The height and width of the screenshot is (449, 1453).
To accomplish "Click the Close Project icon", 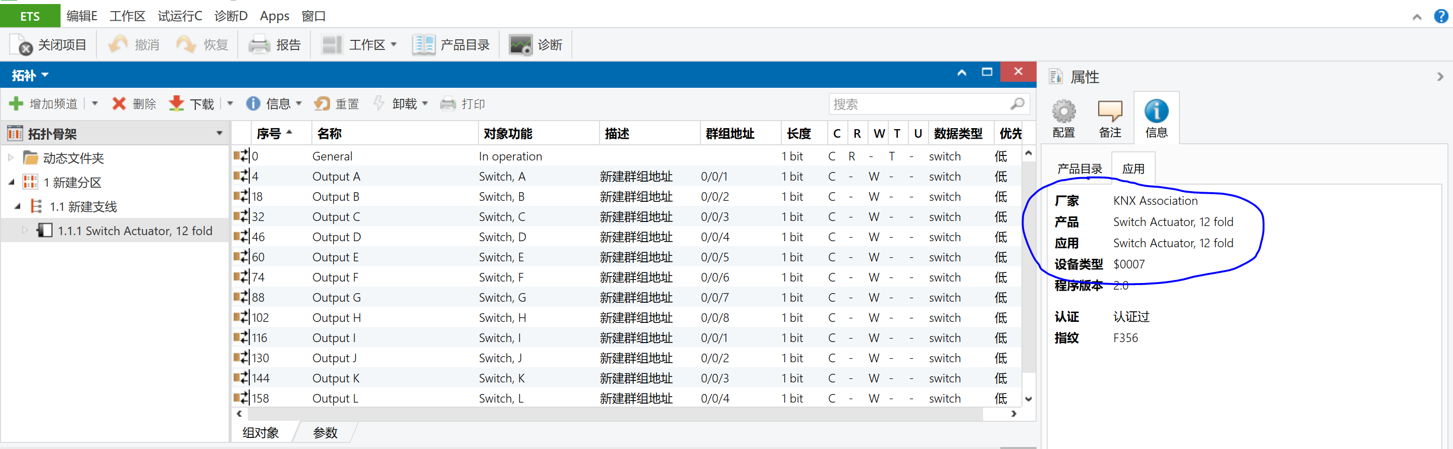I will point(22,45).
